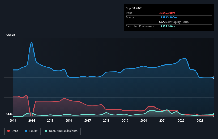Click the US$2b y-axis label
This screenshot has width=218, height=139.
[x=11, y=35]
